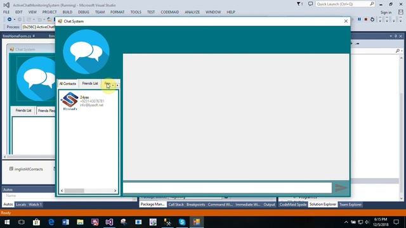Open the FILE menu
This screenshot has height=228, width=406.
coord(6,12)
